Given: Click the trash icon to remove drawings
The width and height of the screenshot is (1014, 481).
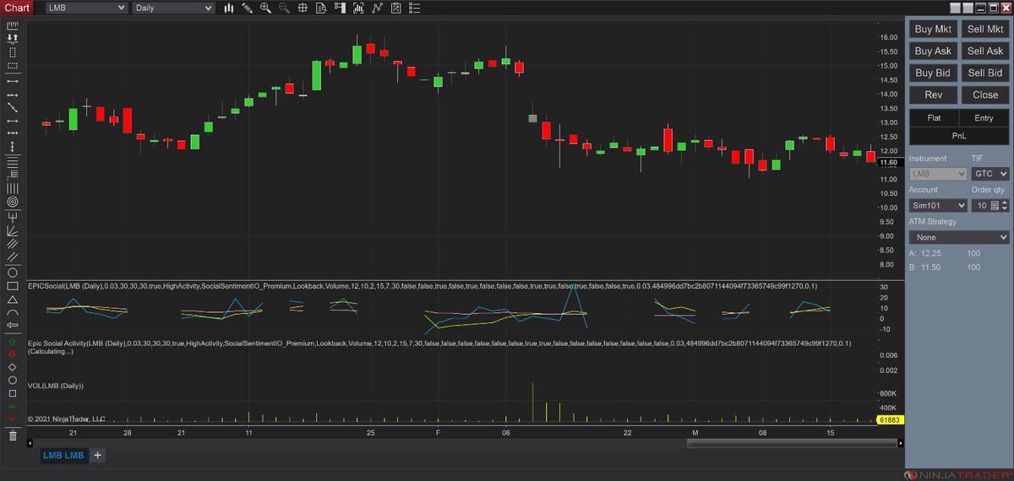Looking at the screenshot, I should click(x=13, y=435).
